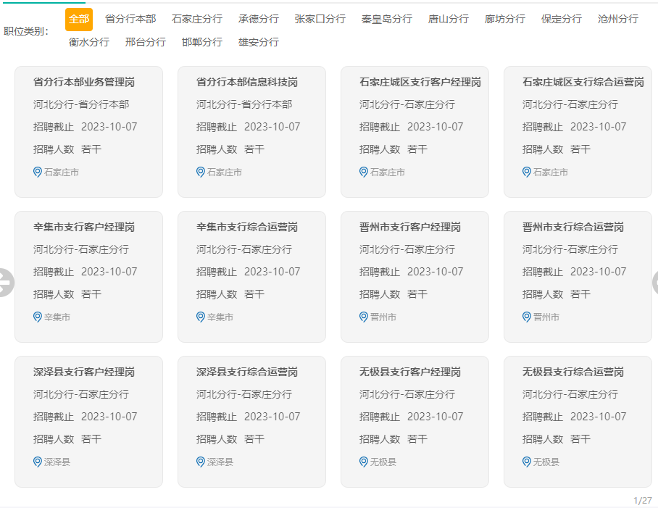The height and width of the screenshot is (508, 658).
Task: Open 无极县支行综合运营岗 job title
Action: 573,372
